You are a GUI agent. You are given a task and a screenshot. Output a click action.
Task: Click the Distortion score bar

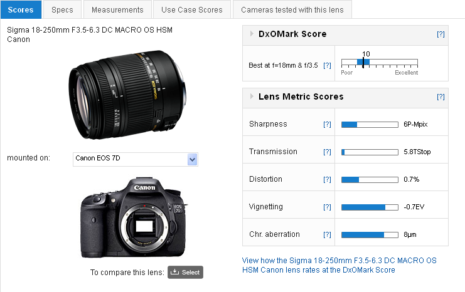[x=370, y=180]
